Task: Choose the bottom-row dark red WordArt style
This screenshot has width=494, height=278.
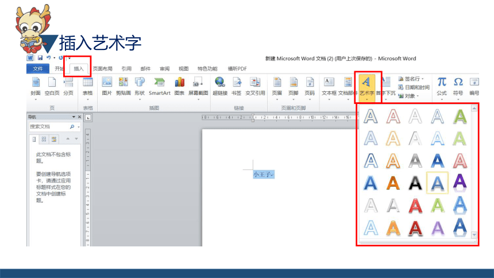Action: coord(415,229)
